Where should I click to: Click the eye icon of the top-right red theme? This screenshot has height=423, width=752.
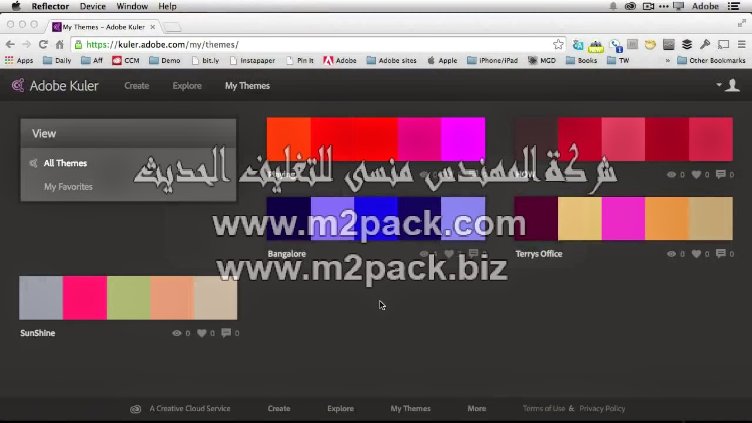point(672,174)
